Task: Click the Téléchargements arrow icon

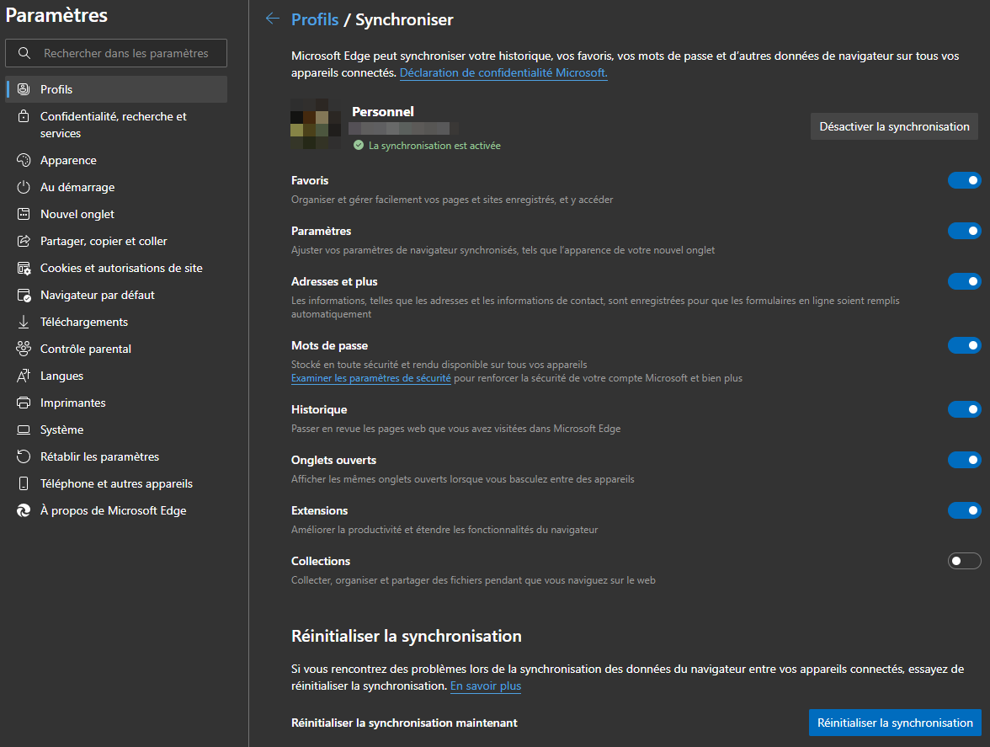Action: [x=24, y=322]
